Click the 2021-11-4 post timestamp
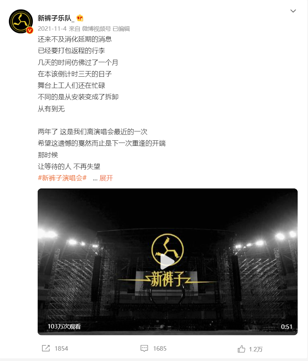 click(x=52, y=29)
